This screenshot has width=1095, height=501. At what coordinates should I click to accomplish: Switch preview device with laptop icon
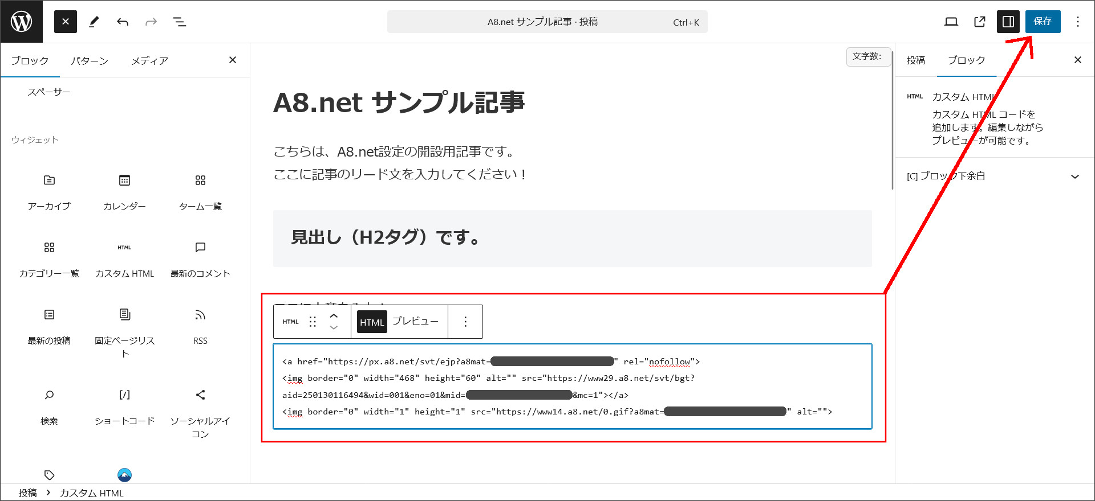coord(951,22)
